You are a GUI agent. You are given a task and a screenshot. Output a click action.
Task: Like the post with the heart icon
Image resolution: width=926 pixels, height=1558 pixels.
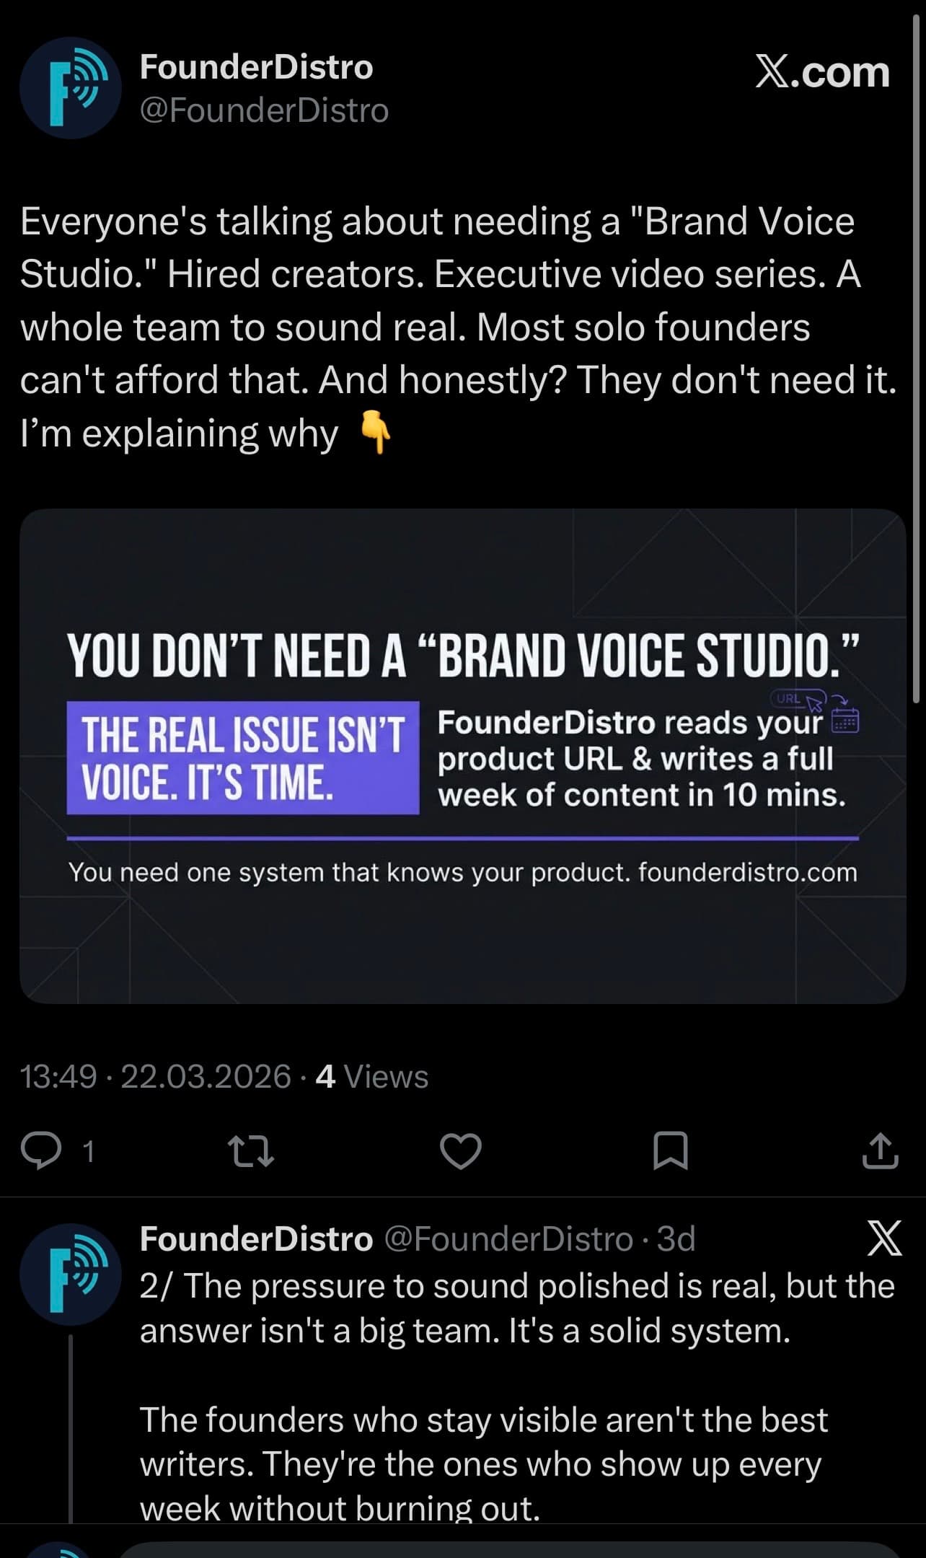461,1150
